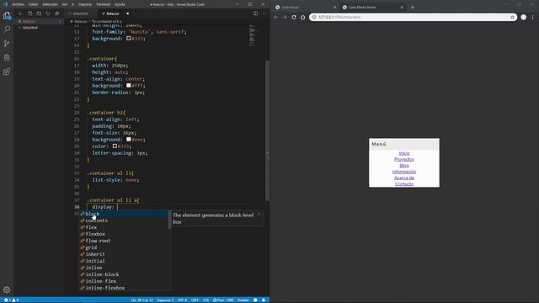Open the Search view in activity bar
Viewport: 539px width, 303px height.
[7, 29]
